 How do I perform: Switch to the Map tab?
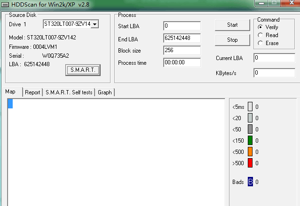12,92
